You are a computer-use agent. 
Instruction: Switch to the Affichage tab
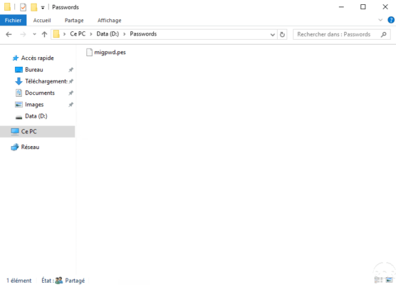[x=110, y=20]
